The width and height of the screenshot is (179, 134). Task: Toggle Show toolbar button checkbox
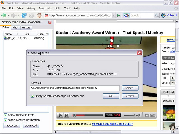pyautogui.click(x=5, y=115)
